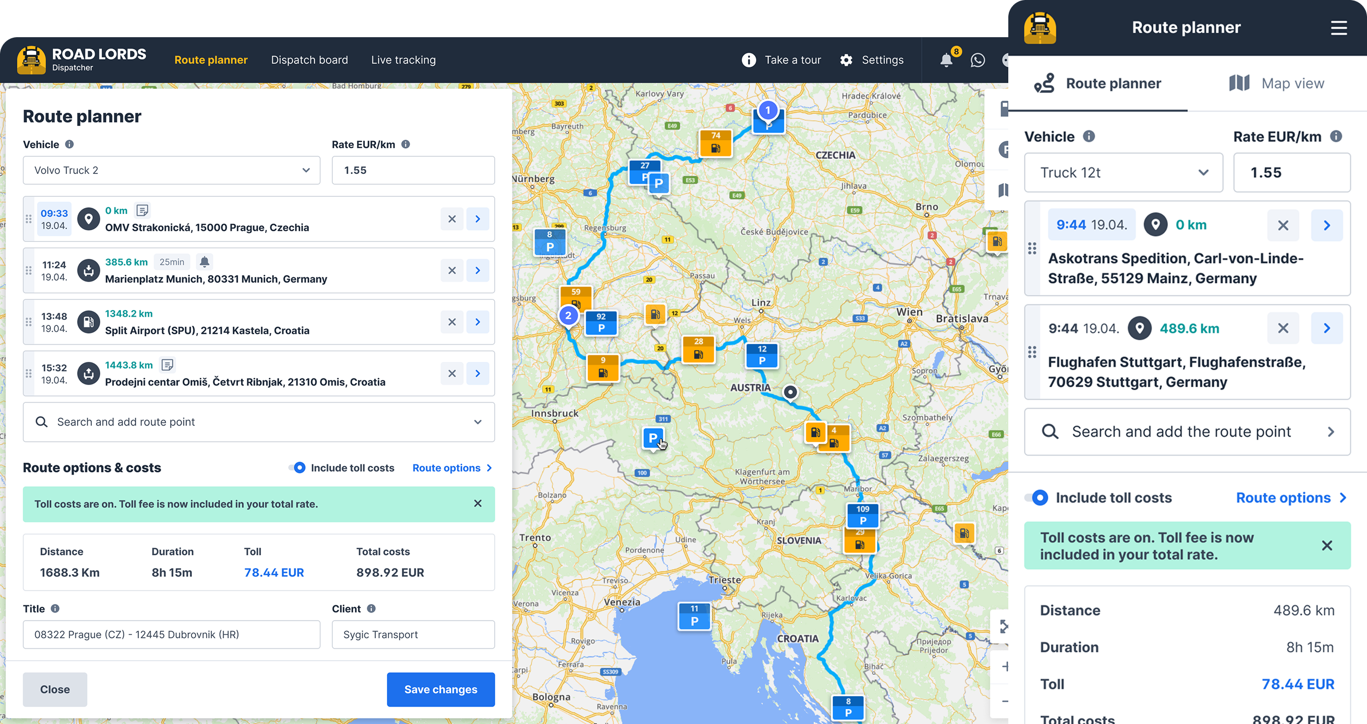Viewport: 1367px width, 724px height.
Task: Click the Vehicle info icon in left panel
Action: (69, 144)
